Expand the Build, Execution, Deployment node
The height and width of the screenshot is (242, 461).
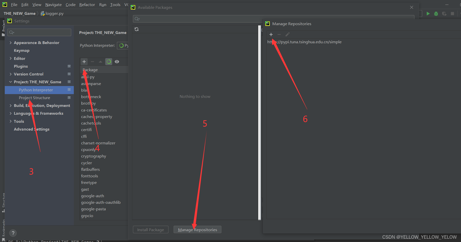[11, 105]
